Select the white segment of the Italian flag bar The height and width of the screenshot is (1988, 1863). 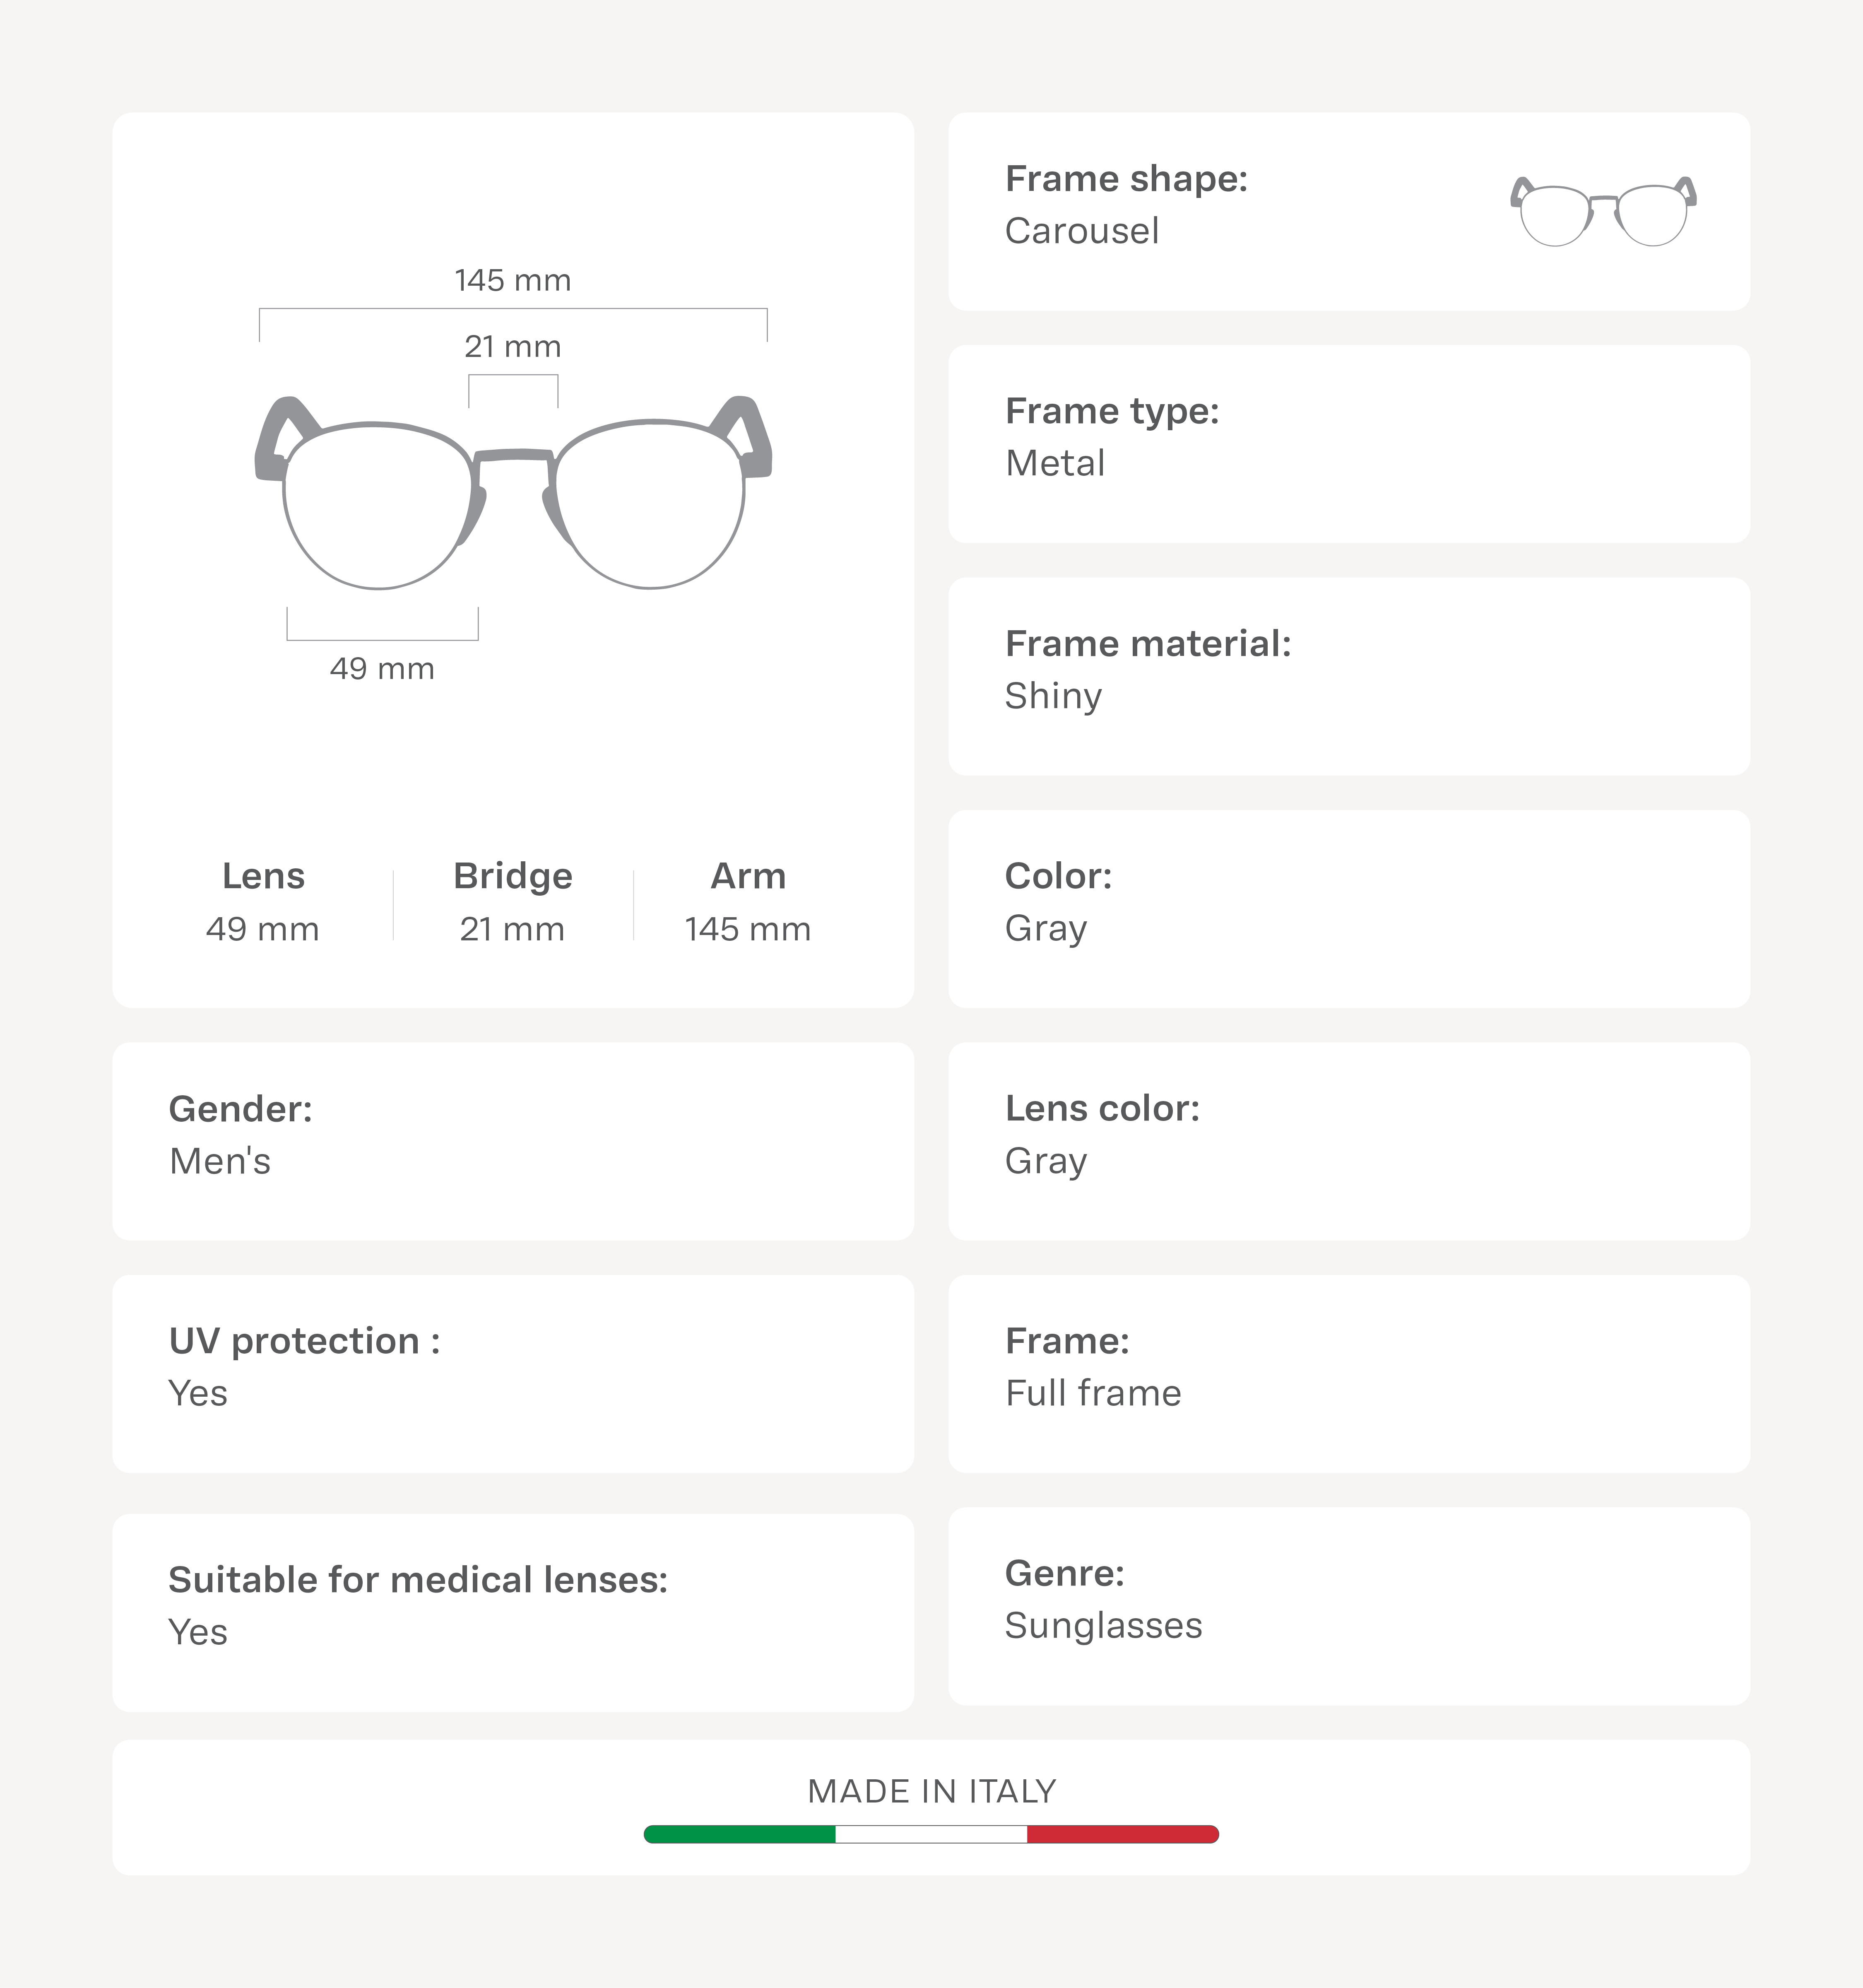click(931, 1834)
